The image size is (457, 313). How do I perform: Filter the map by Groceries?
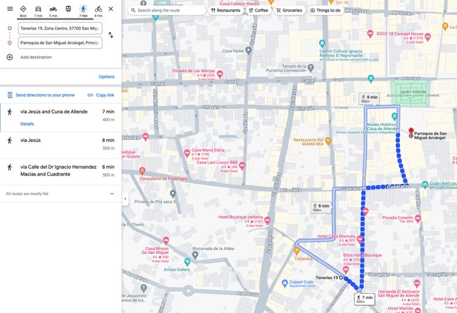click(289, 10)
